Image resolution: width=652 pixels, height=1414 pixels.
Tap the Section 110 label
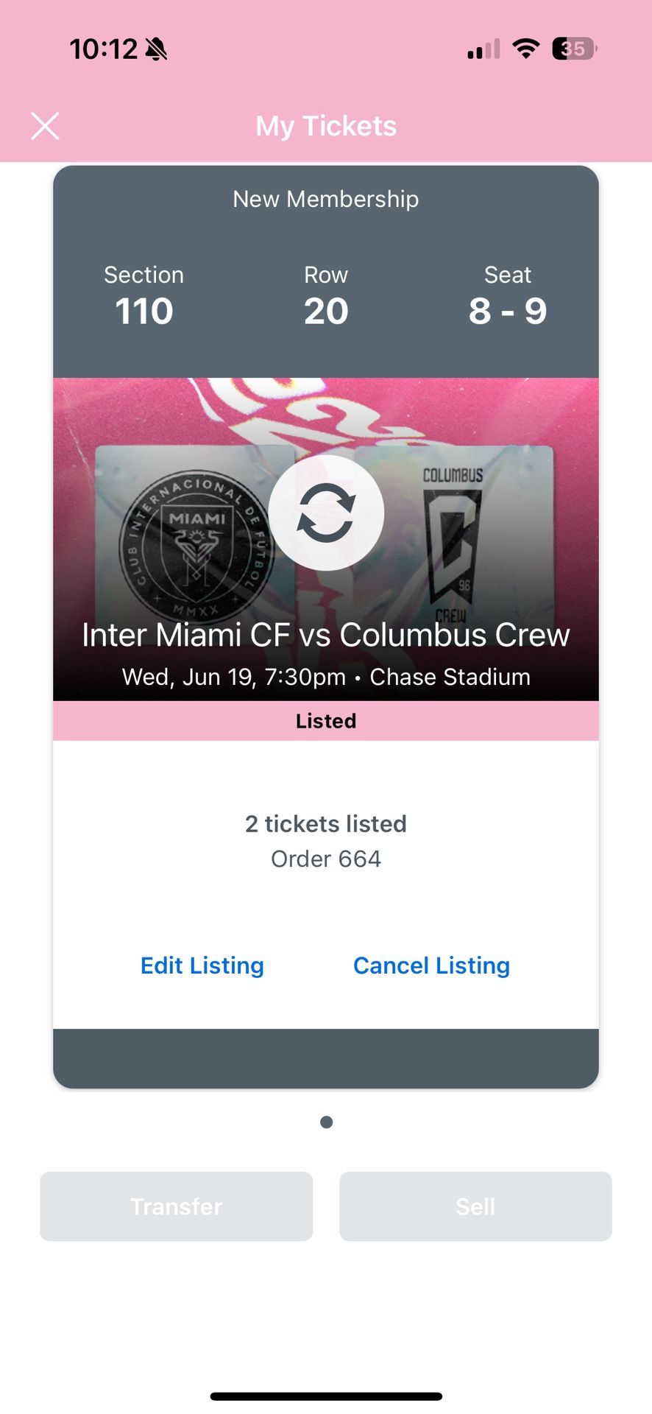pos(144,295)
